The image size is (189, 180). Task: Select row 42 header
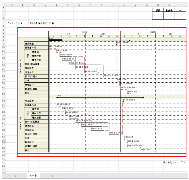pyautogui.click(x=3, y=162)
